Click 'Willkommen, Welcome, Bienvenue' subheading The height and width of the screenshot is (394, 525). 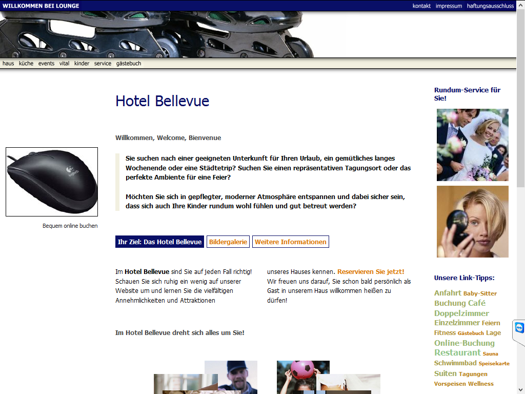[168, 137]
